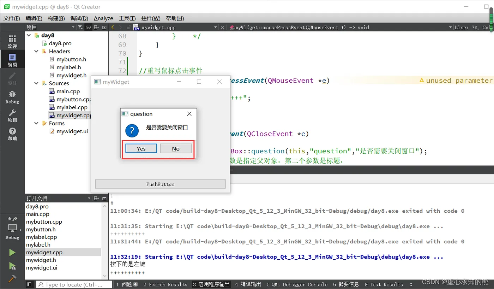The image size is (494, 289).
Task: Click PushButton in the myWidget window
Action: (160, 184)
